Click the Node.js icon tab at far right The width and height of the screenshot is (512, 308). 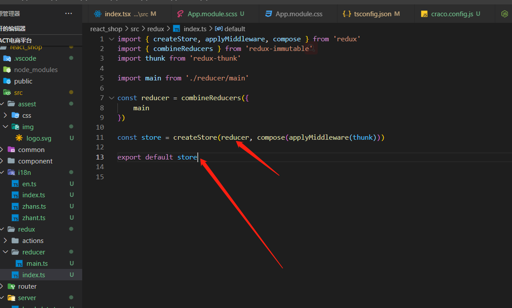tap(505, 14)
